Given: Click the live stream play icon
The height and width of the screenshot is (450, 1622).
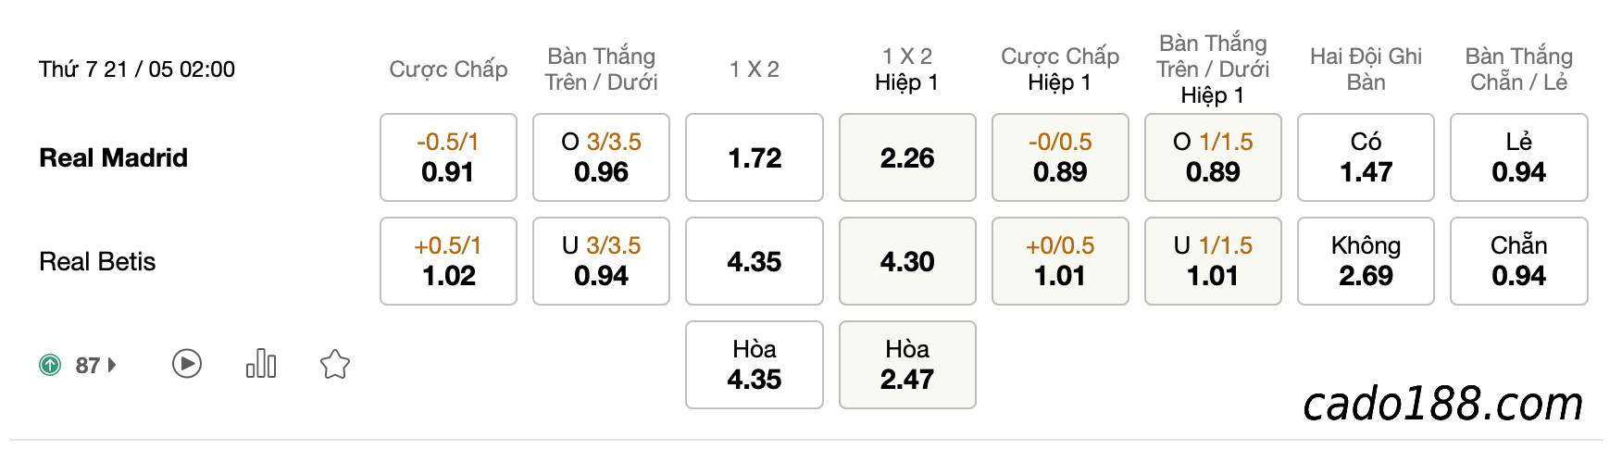Looking at the screenshot, I should click(187, 364).
